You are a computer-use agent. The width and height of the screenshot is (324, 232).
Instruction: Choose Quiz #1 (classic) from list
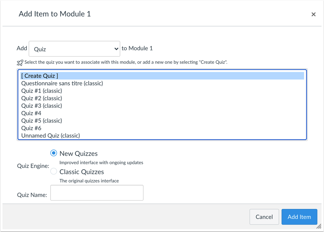pyautogui.click(x=162, y=91)
